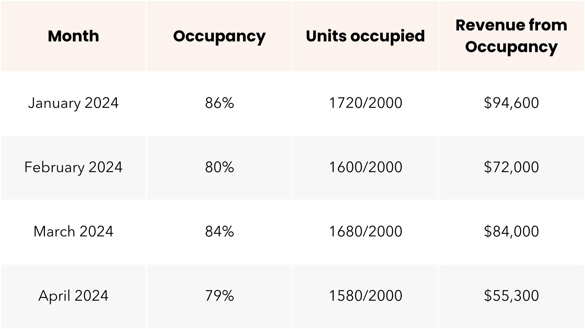Select the Revenue from Occupancy header
The width and height of the screenshot is (585, 329).
pyautogui.click(x=511, y=36)
